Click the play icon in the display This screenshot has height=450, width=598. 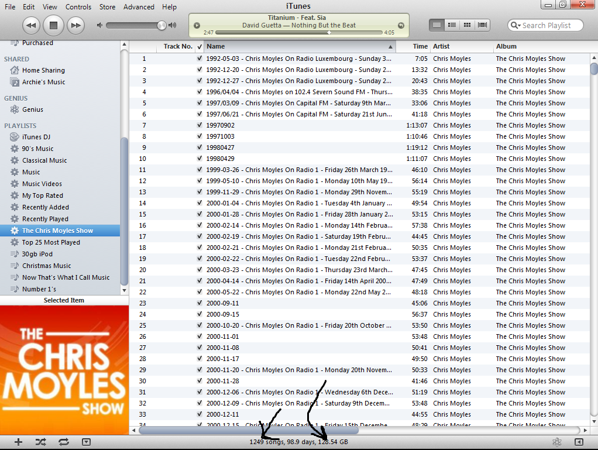click(197, 26)
